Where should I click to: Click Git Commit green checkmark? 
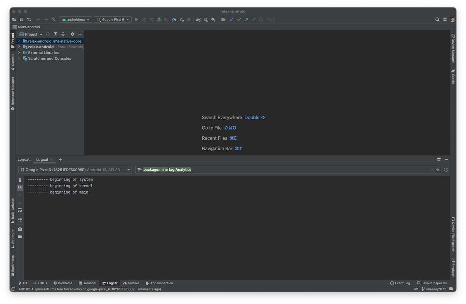pos(239,19)
